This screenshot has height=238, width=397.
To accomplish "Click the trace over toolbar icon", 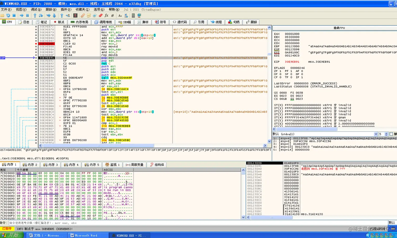I will pos(54,15).
